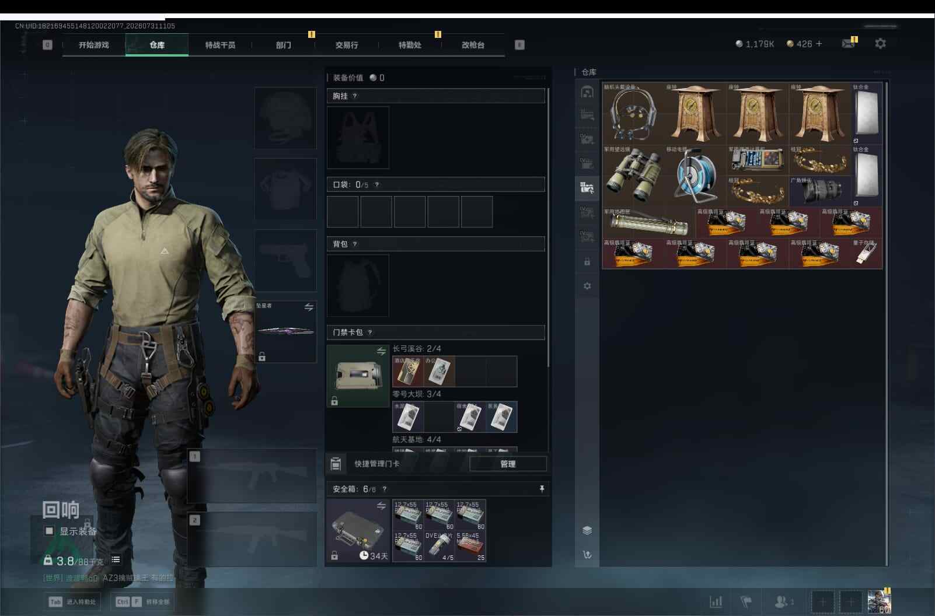Screen dimensions: 935x616
Task: Select the empty helmet slot
Action: pos(285,118)
